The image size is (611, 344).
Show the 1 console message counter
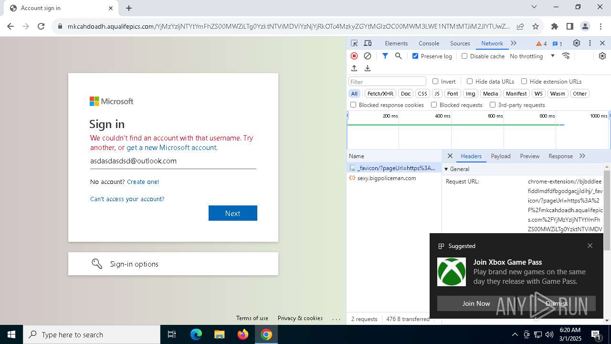pyautogui.click(x=558, y=43)
